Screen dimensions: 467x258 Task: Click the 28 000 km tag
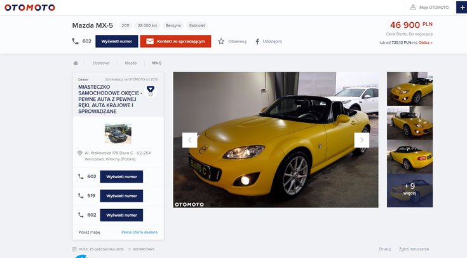coord(147,25)
